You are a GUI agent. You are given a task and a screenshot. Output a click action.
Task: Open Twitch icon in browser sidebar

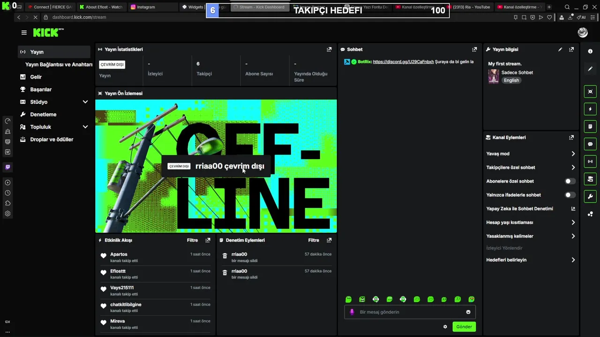coord(7,167)
